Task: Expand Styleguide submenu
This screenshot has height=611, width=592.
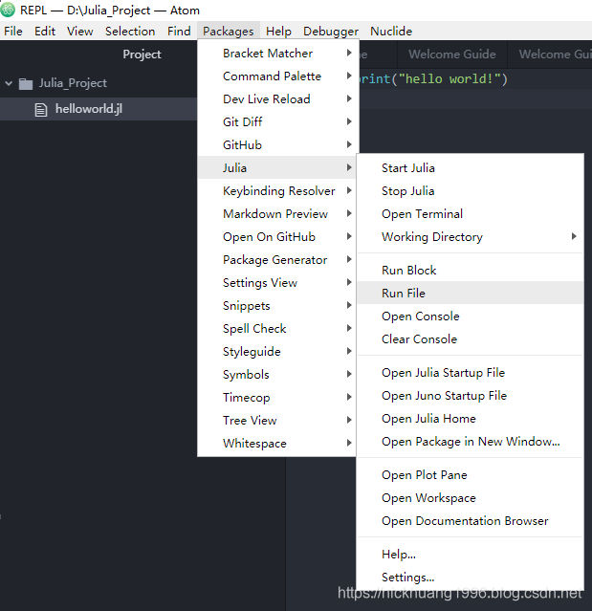Action: pos(276,352)
